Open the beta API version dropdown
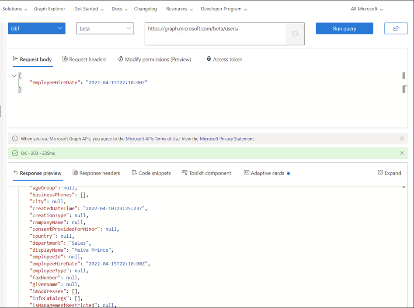Image resolution: width=414 pixels, height=308 pixels. (x=105, y=28)
